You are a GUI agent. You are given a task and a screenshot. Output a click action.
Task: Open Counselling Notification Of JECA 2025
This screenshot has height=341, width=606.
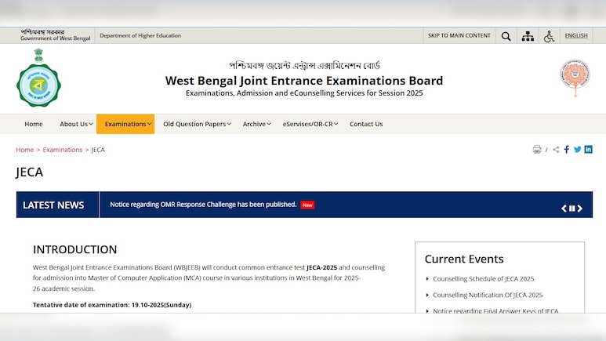click(x=488, y=295)
